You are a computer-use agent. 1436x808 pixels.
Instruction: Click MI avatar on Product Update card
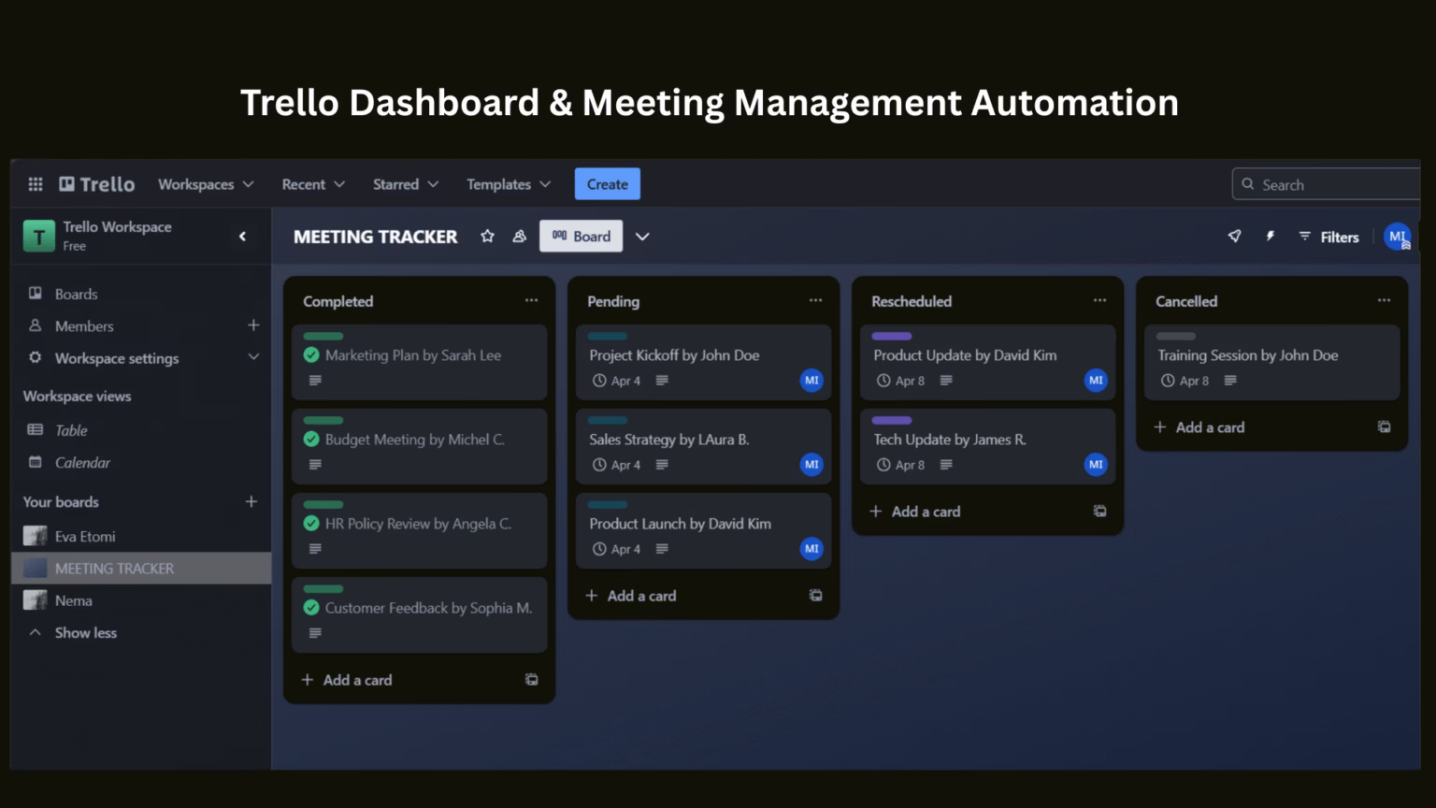tap(1096, 381)
